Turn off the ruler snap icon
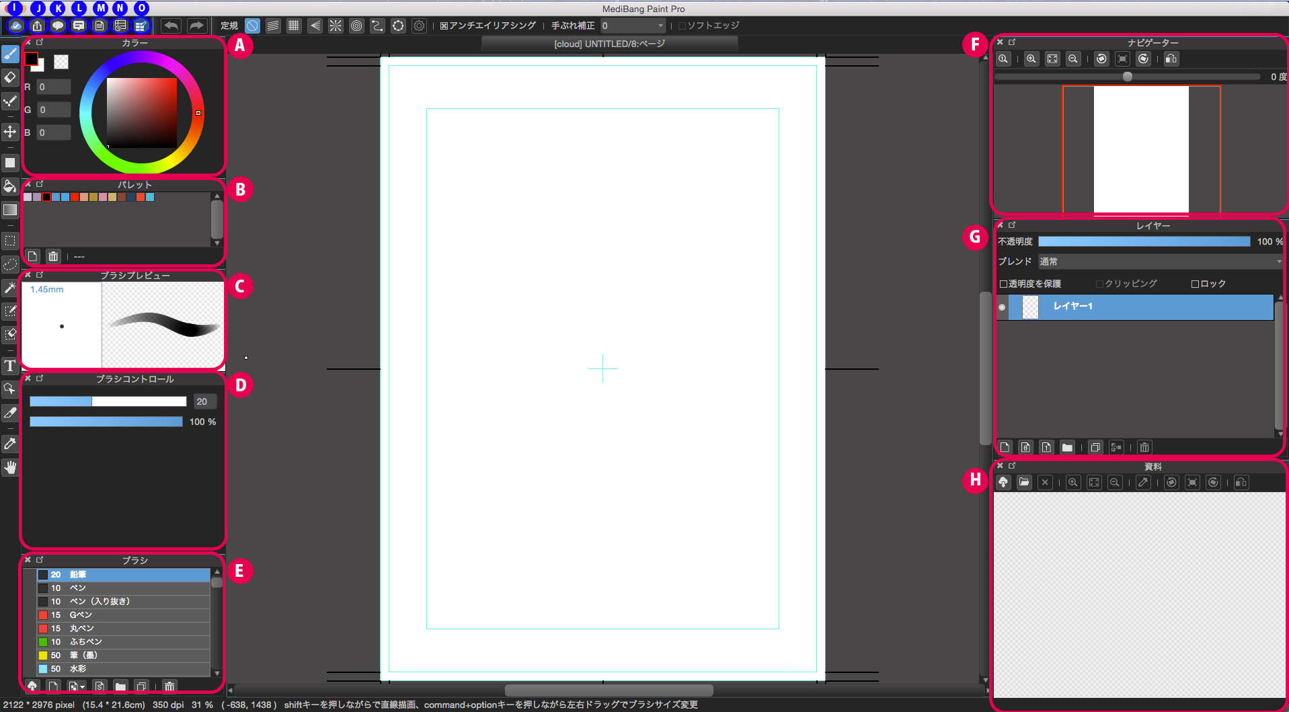Image resolution: width=1289 pixels, height=712 pixels. point(252,26)
